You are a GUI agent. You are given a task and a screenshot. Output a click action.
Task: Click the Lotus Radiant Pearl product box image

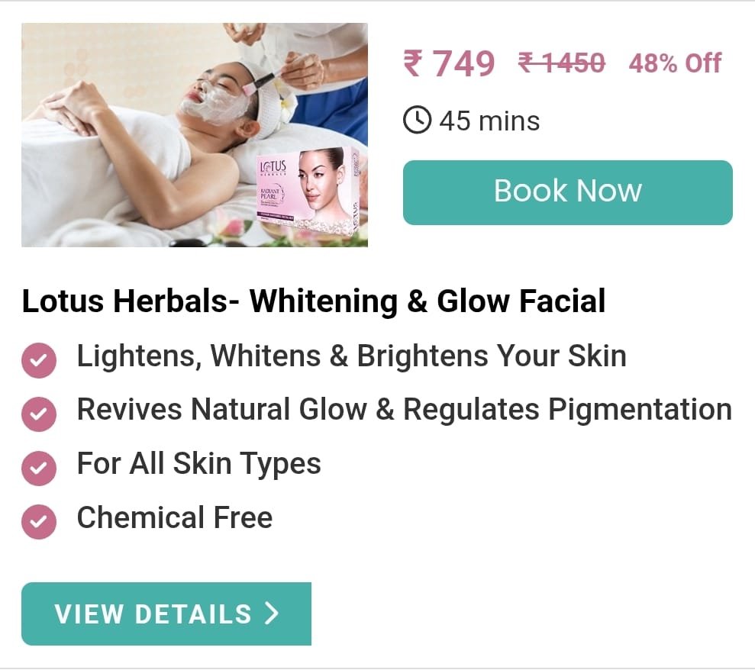(x=308, y=191)
